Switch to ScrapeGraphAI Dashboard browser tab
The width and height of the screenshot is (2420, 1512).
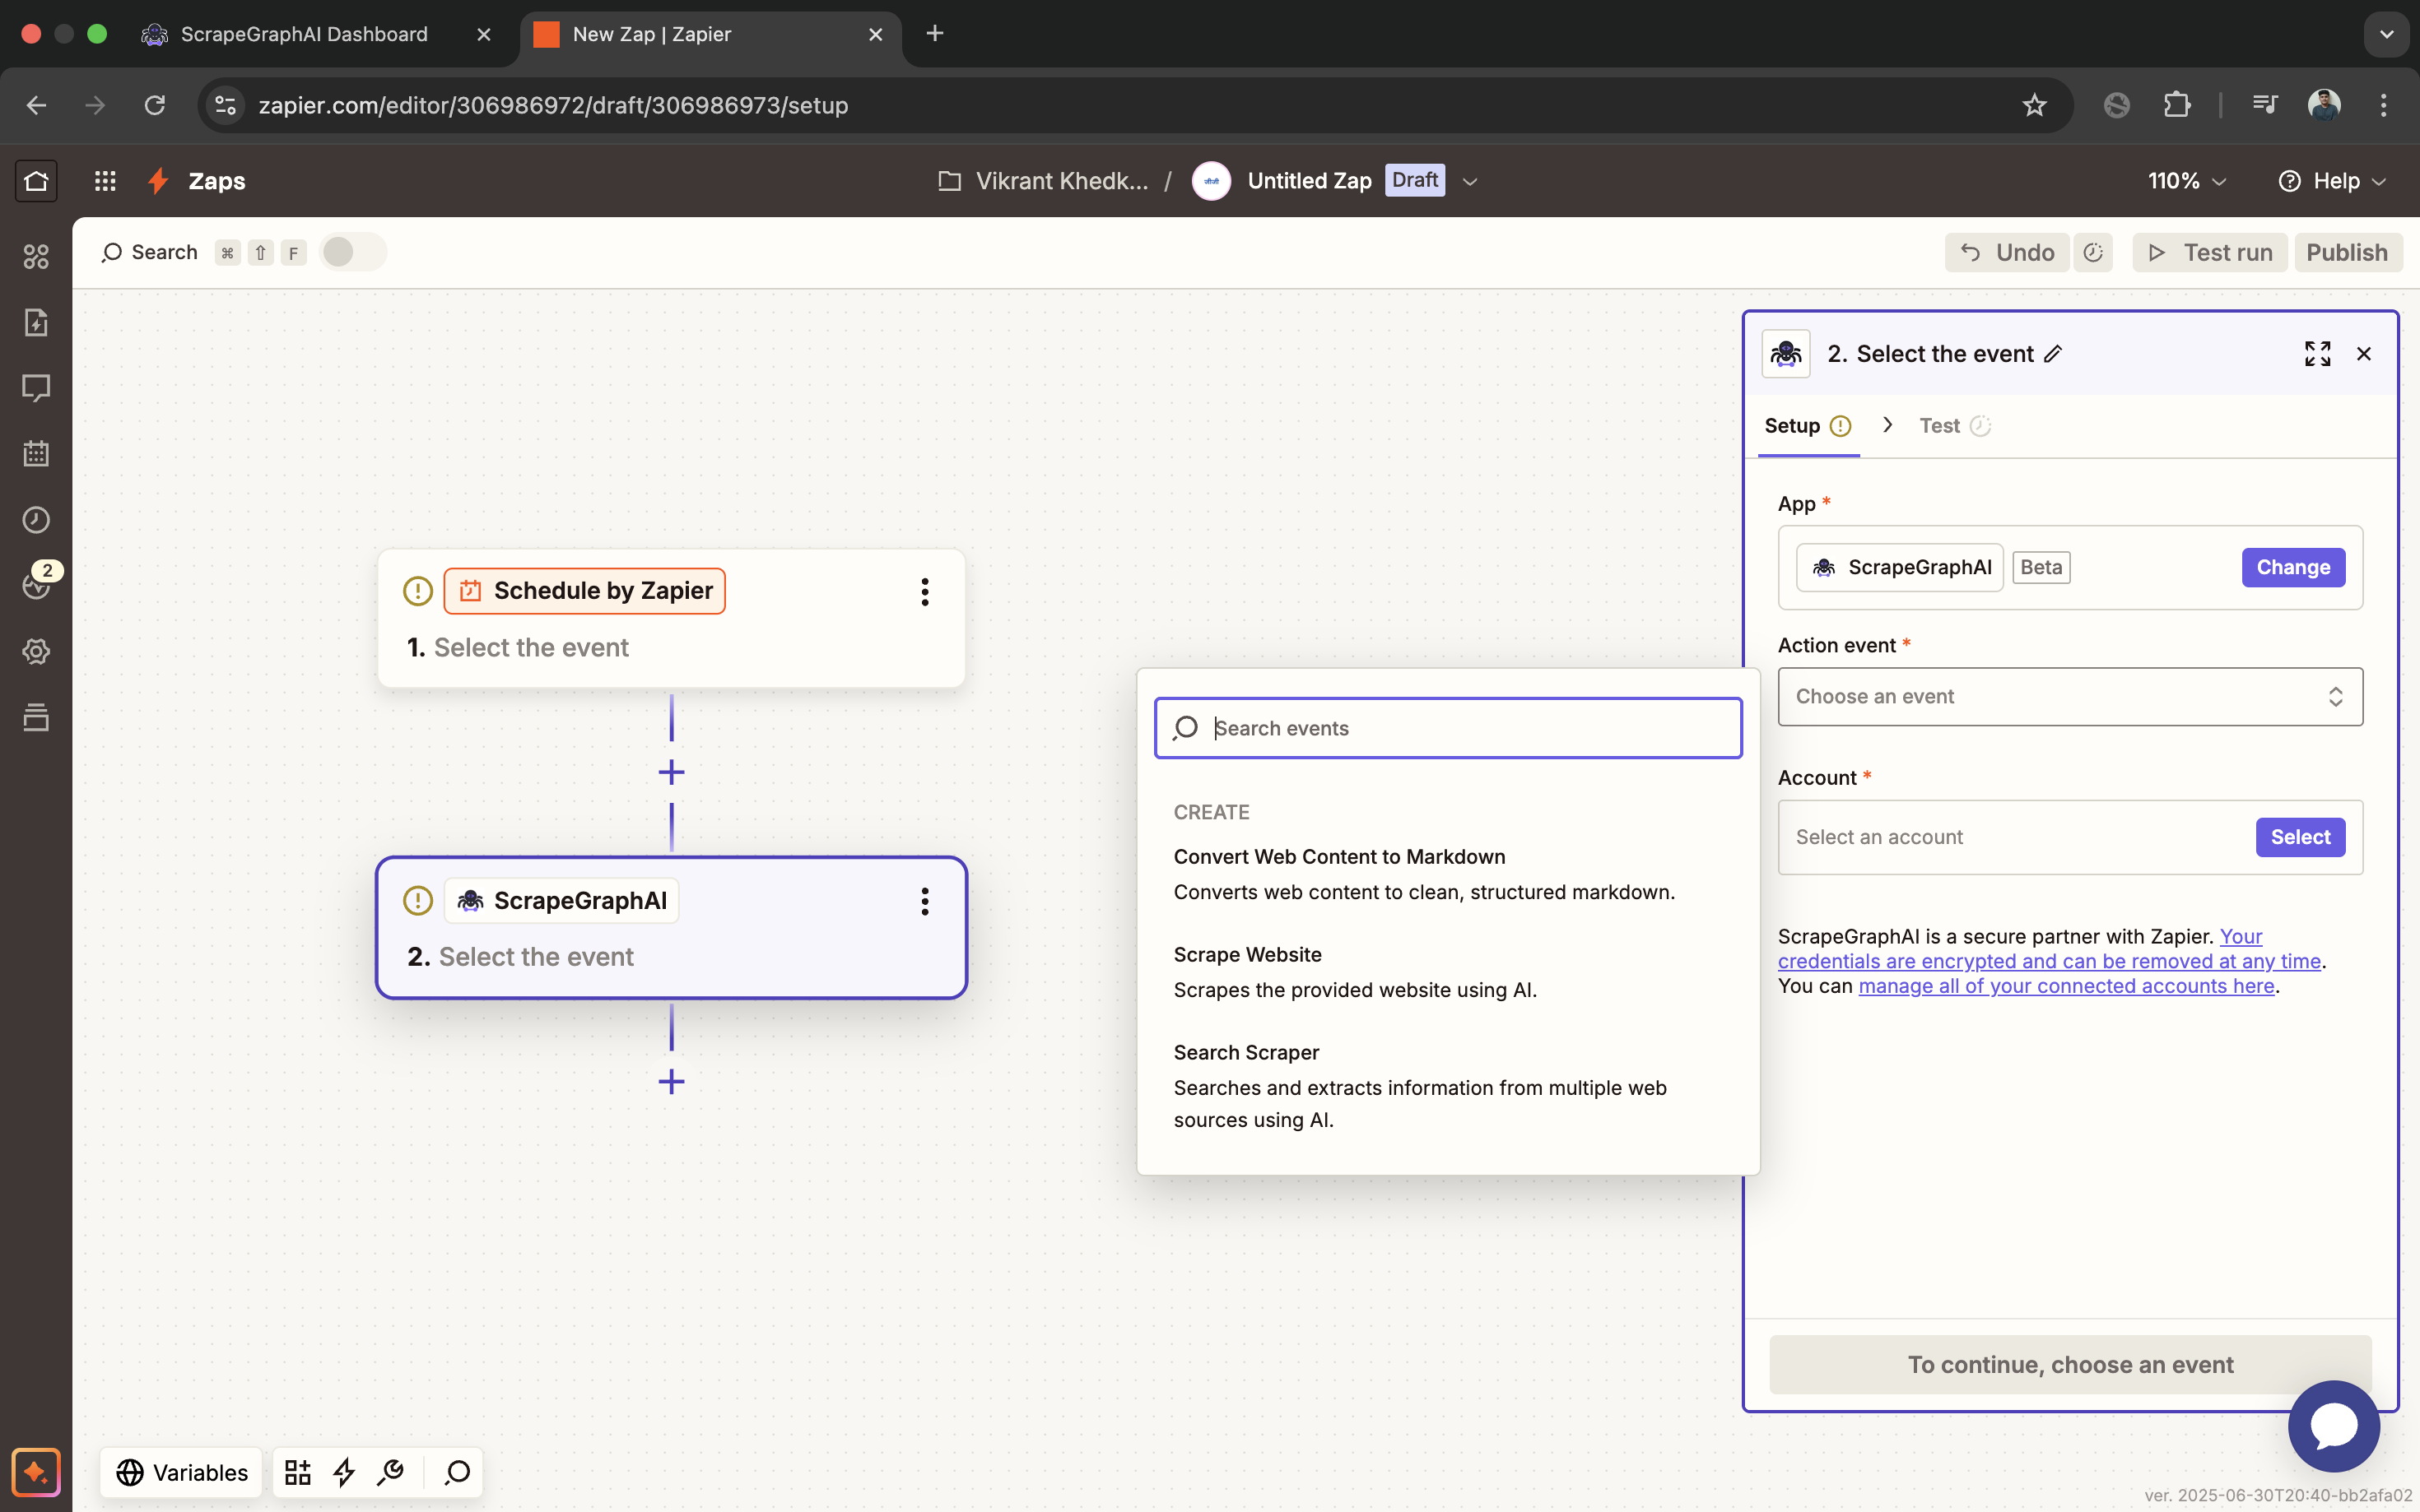(x=316, y=34)
